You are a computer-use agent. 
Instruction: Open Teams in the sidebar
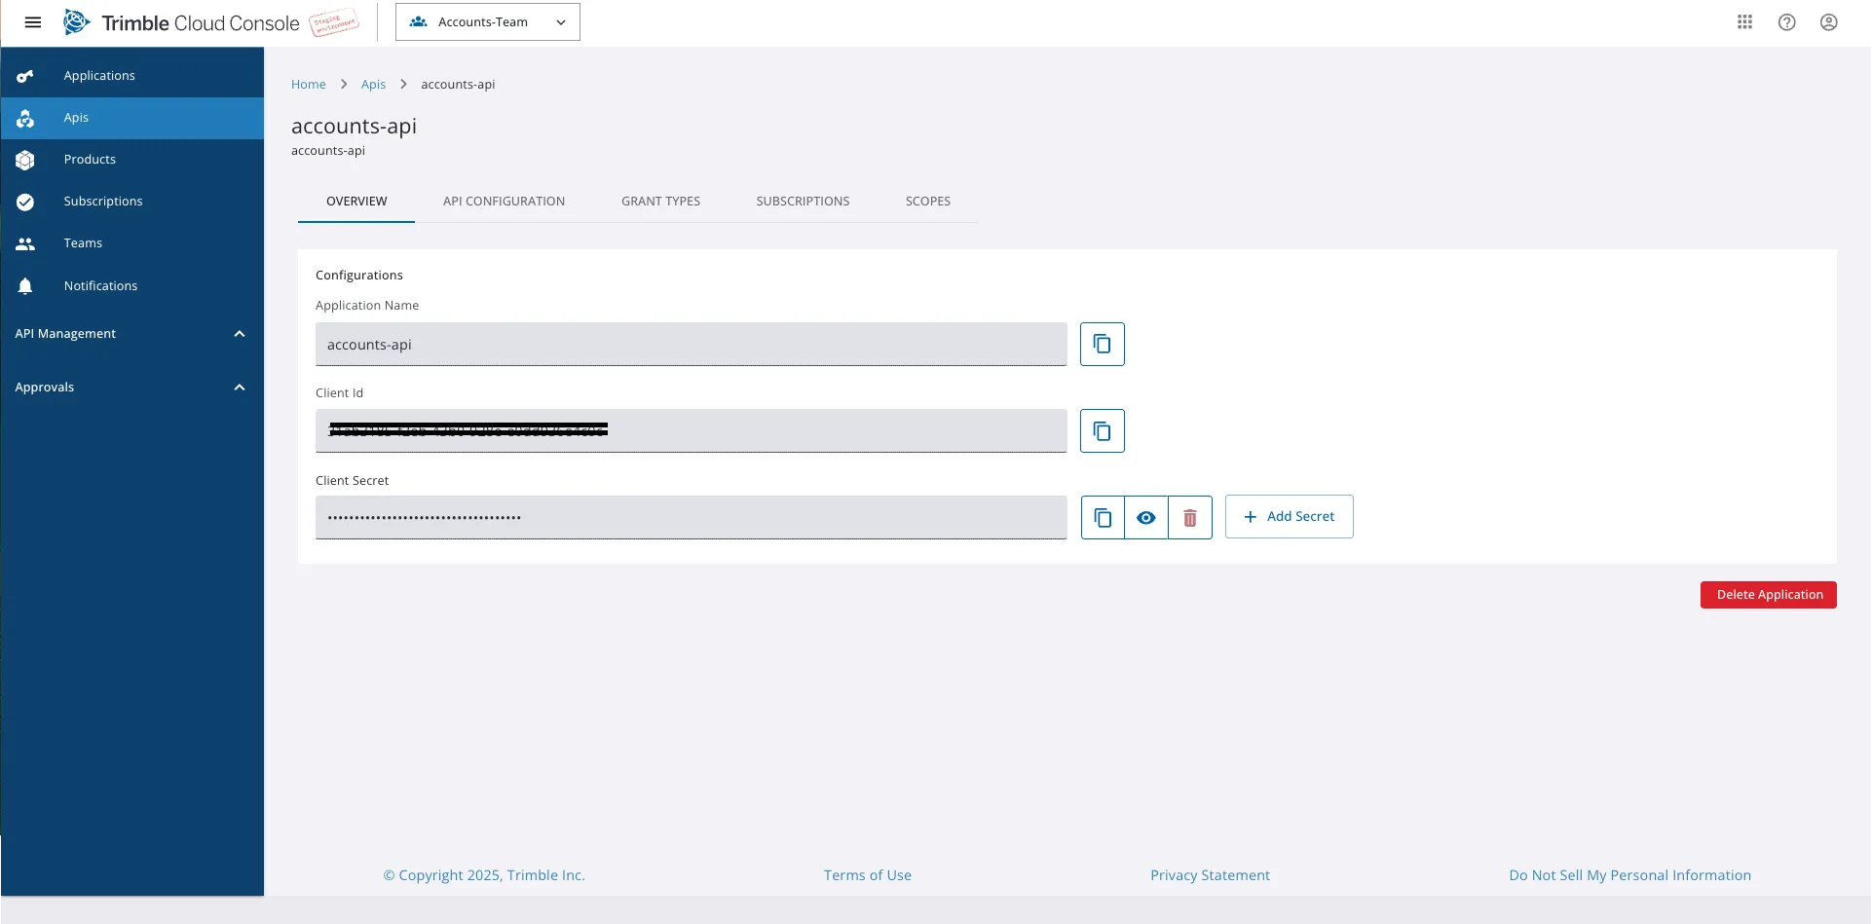point(131,243)
